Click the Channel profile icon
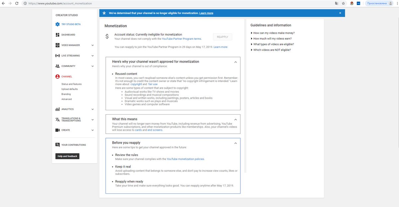399x207 pixels. pyautogui.click(x=58, y=77)
